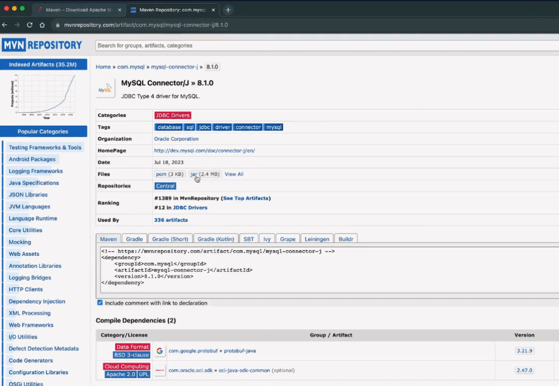Open 336 artifacts used-by link
This screenshot has width=559, height=386.
[171, 220]
